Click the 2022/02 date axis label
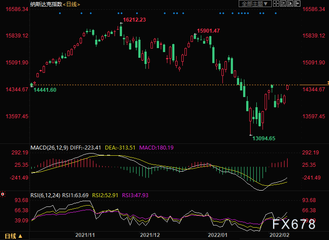 click(x=279, y=235)
